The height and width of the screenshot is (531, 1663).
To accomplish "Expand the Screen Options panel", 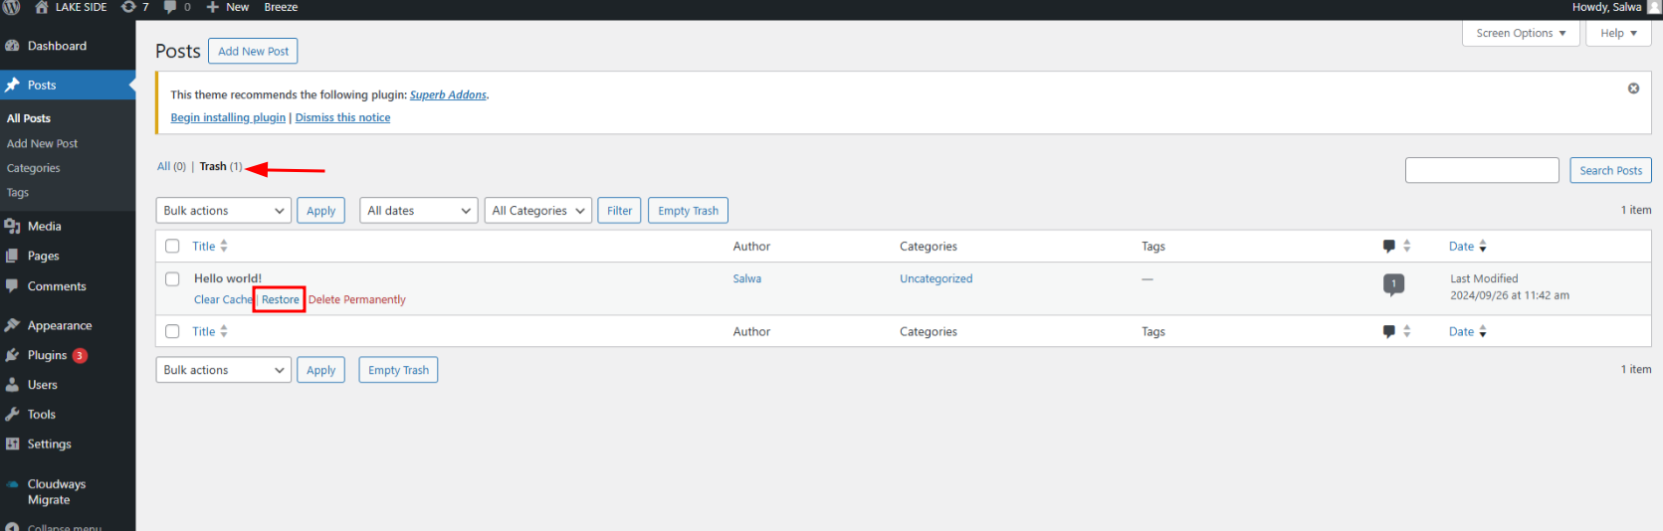I will pos(1520,33).
